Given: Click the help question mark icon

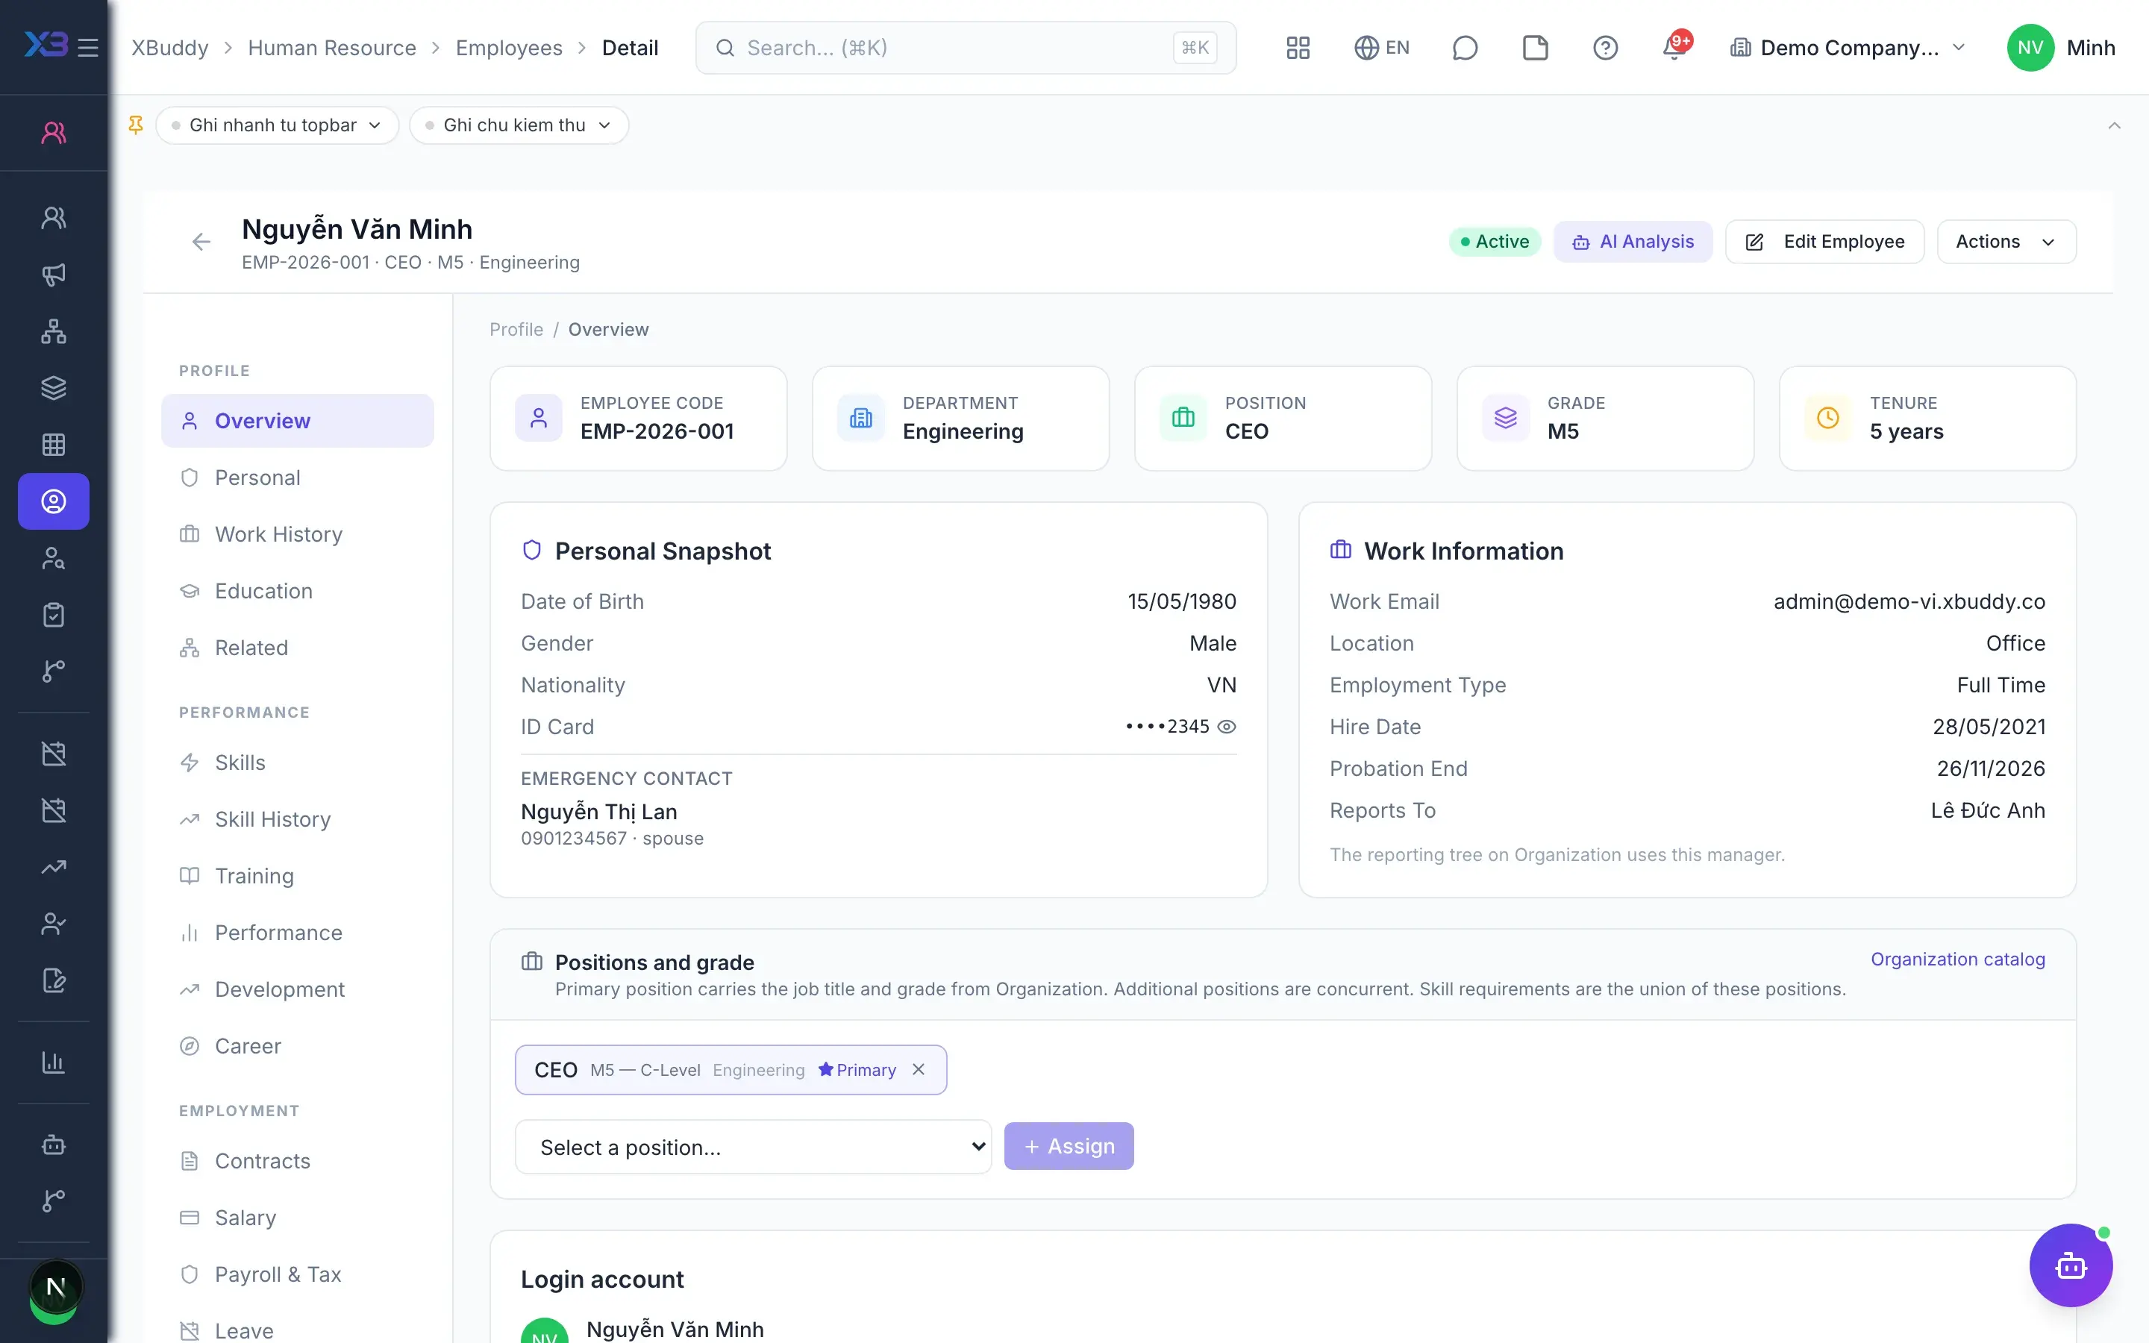Looking at the screenshot, I should point(1604,47).
